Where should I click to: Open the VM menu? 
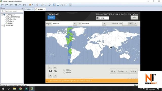(x=16, y=5)
